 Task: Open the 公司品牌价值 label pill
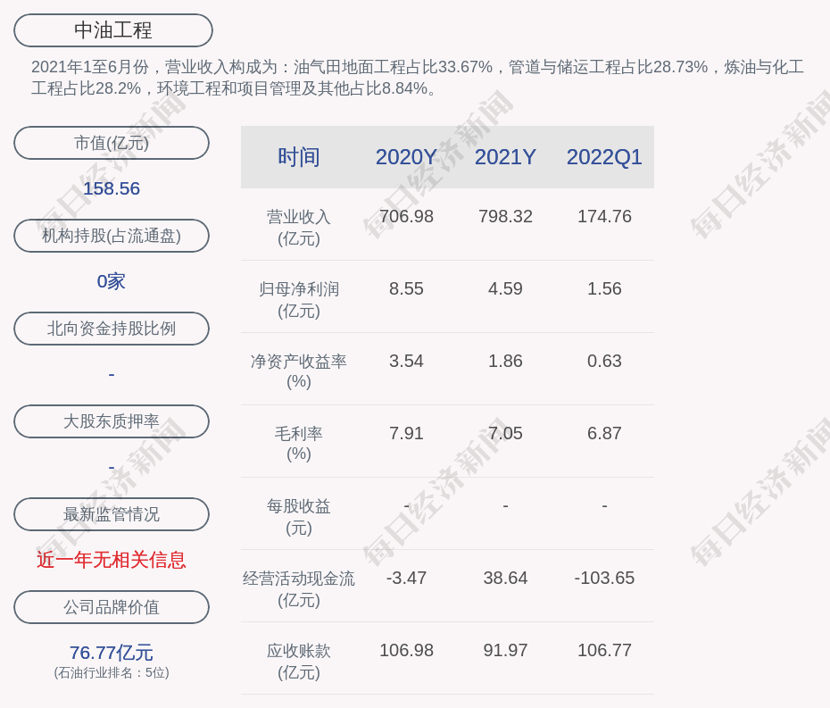click(112, 607)
